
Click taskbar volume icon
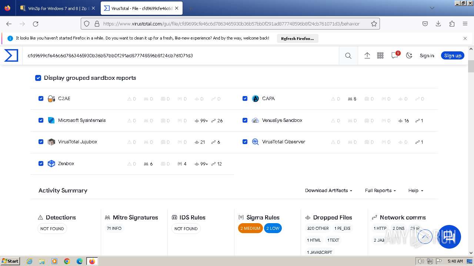(x=421, y=261)
